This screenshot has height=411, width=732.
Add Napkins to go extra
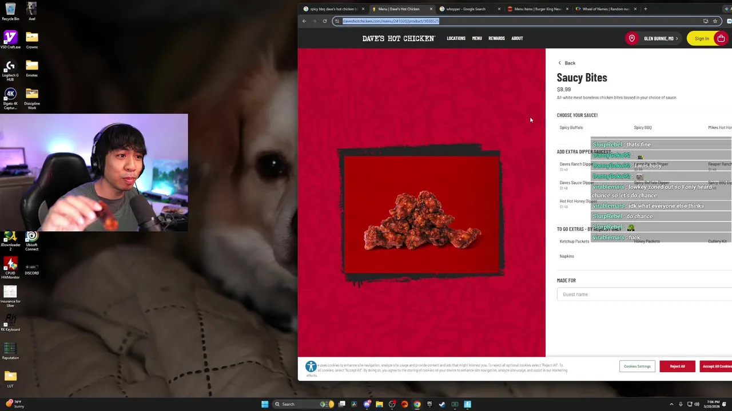coord(567,256)
